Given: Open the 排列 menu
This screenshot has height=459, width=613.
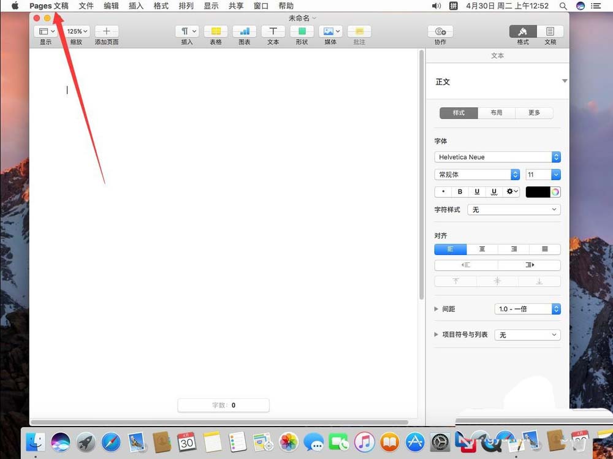Looking at the screenshot, I should (186, 6).
